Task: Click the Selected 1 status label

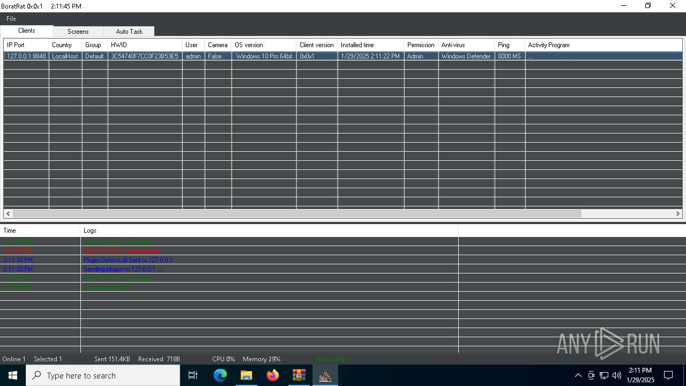Action: (x=48, y=359)
